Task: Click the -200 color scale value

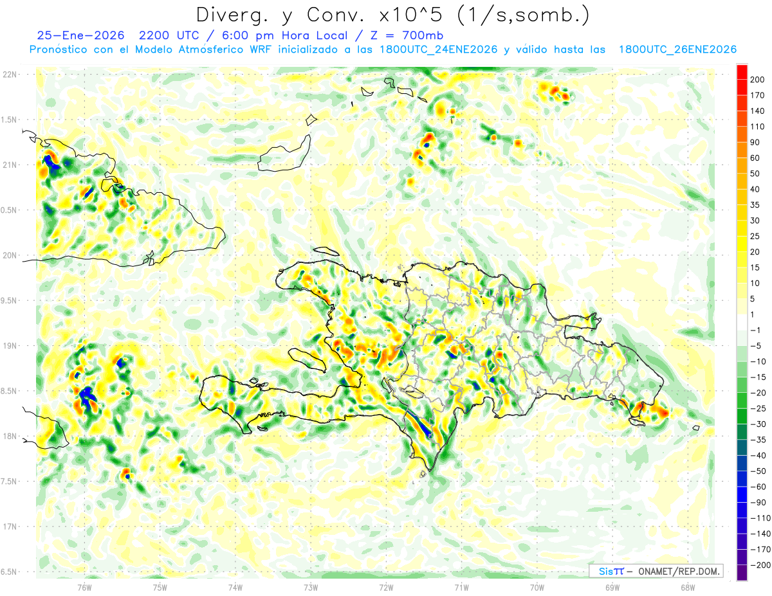Action: (x=762, y=566)
